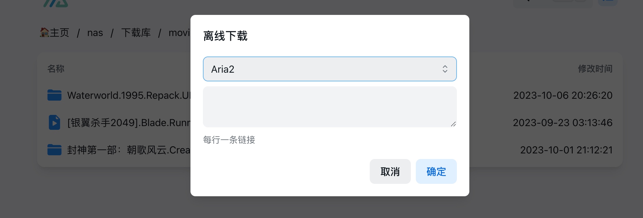Open the Aria2 download tool dropdown
The width and height of the screenshot is (643, 218).
coord(330,69)
